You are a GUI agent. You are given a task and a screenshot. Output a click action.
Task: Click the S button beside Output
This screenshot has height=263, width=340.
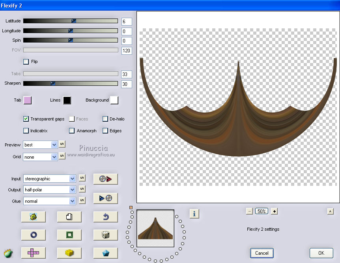coord(82,189)
